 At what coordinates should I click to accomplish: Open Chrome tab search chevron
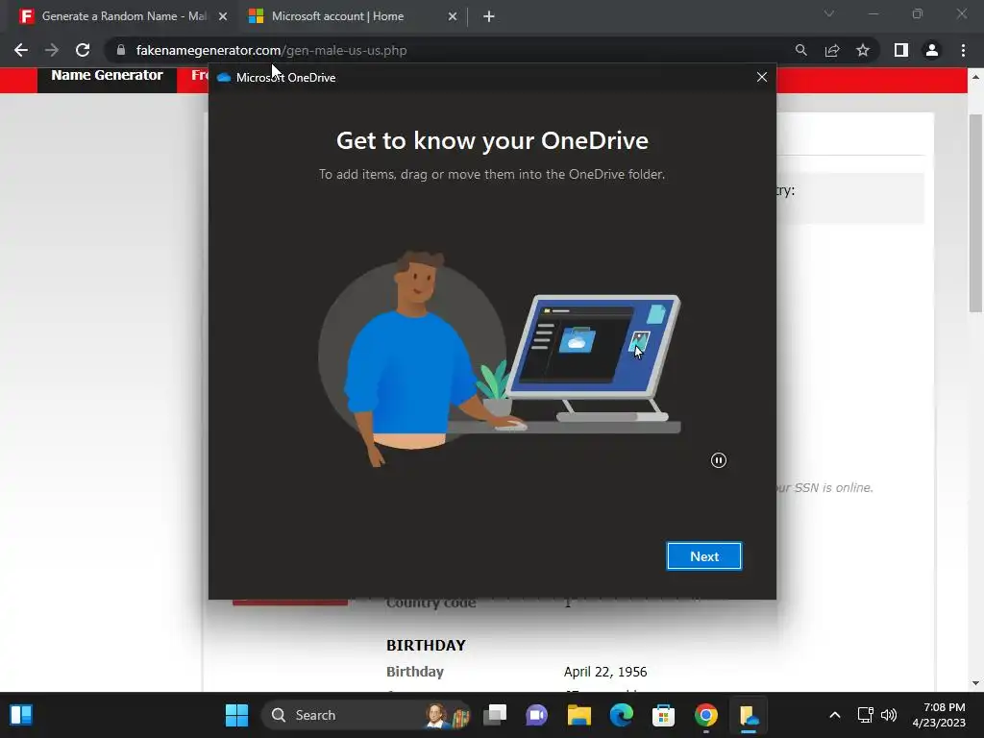point(829,13)
